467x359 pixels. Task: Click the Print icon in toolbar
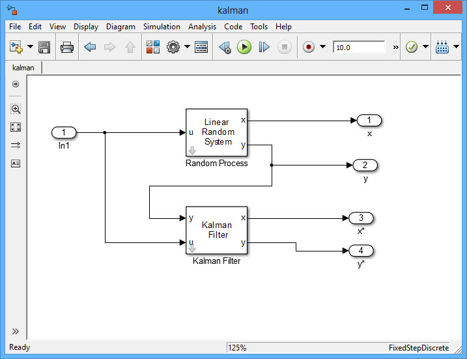coord(67,47)
